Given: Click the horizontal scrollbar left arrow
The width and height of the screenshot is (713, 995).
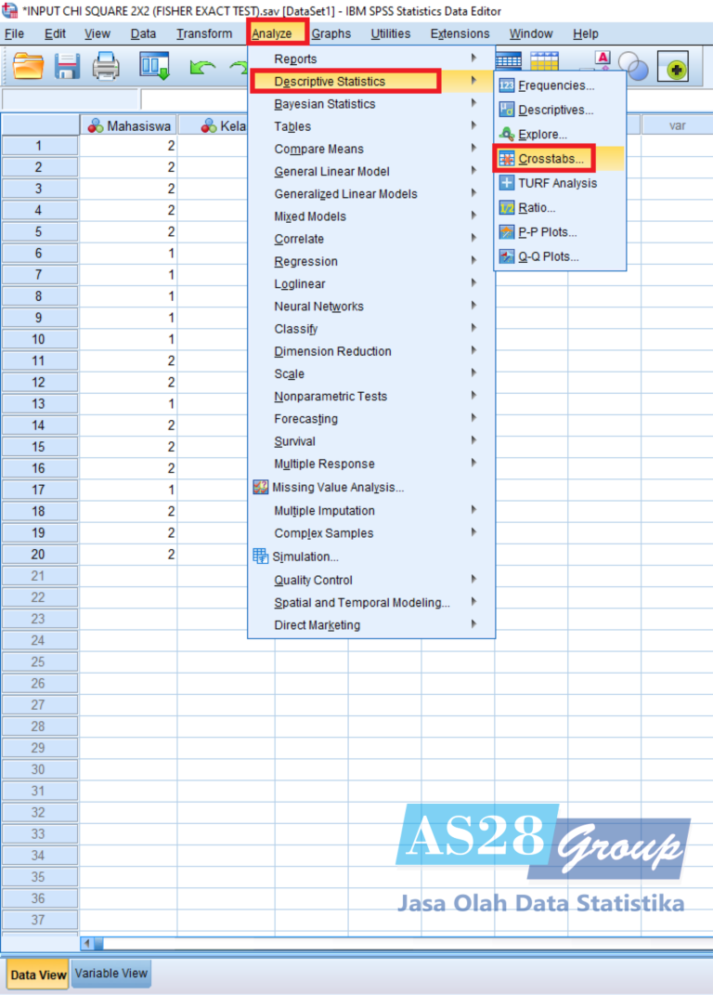Looking at the screenshot, I should coord(88,944).
